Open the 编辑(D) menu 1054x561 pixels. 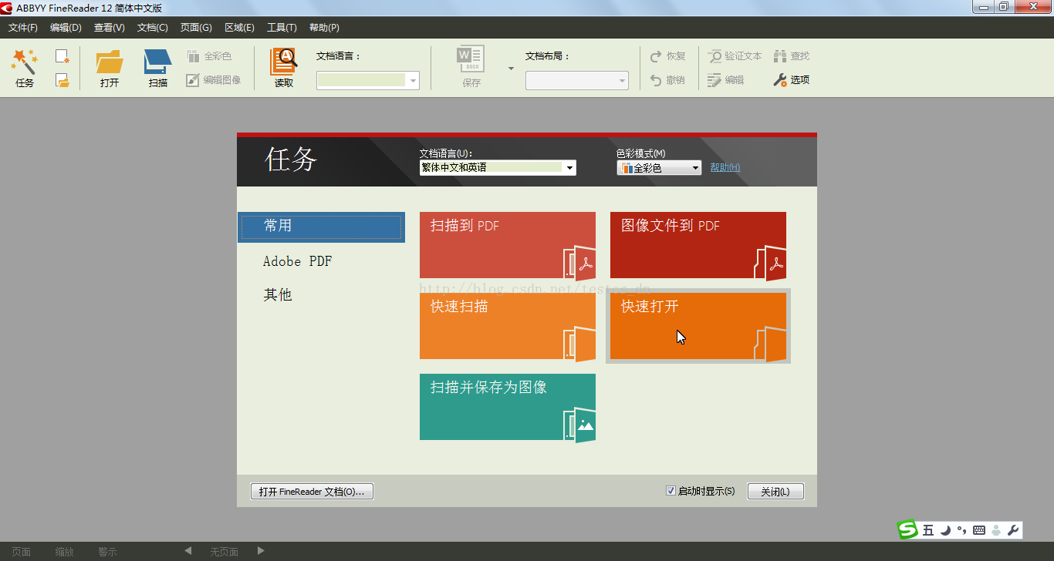click(x=66, y=28)
